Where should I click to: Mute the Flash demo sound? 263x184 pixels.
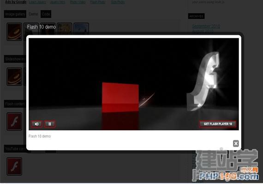(36, 124)
